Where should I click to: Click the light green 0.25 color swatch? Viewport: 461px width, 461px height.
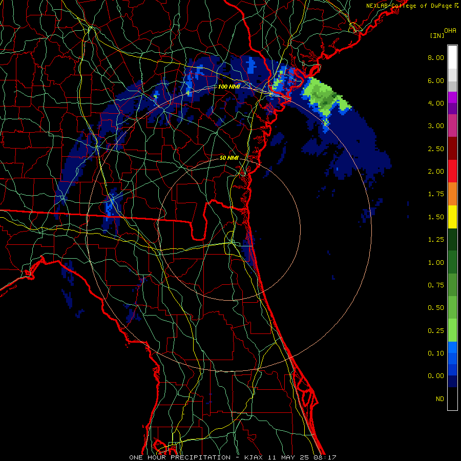(452, 330)
